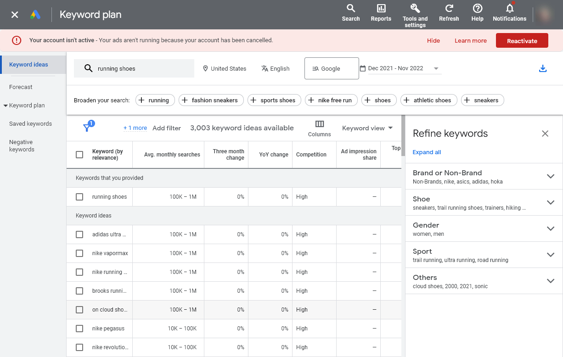Click the filter funnel icon

tap(87, 128)
